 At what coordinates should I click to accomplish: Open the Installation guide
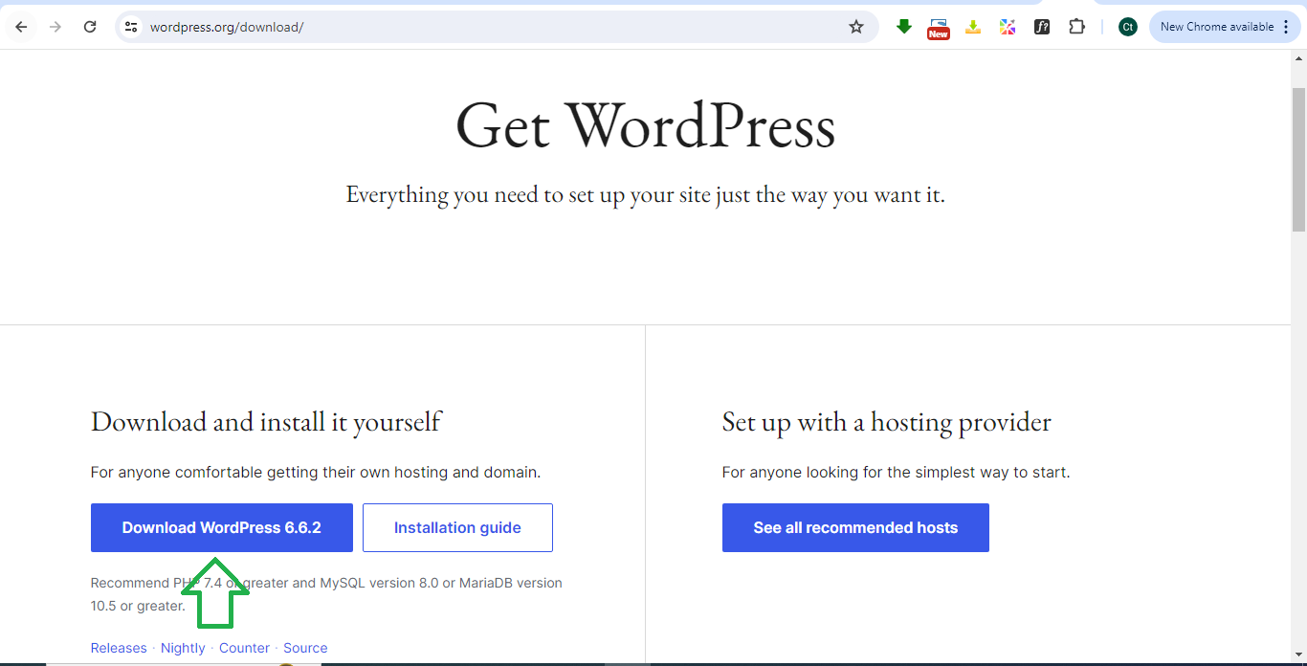click(x=457, y=528)
